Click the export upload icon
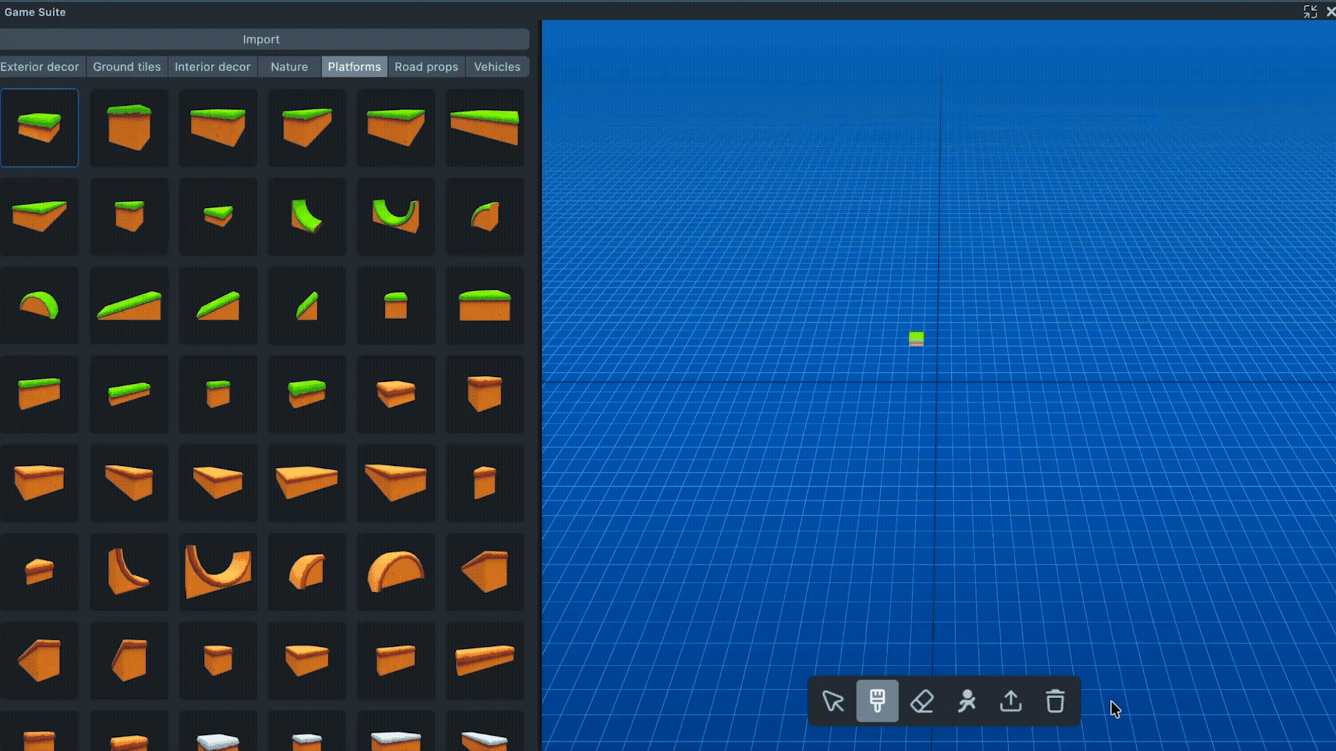This screenshot has width=1336, height=751. click(1010, 701)
